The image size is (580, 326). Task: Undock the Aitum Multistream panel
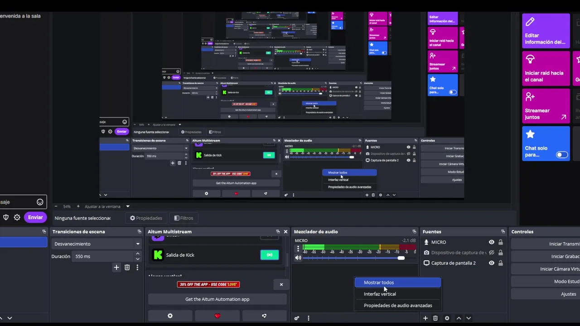click(x=278, y=232)
